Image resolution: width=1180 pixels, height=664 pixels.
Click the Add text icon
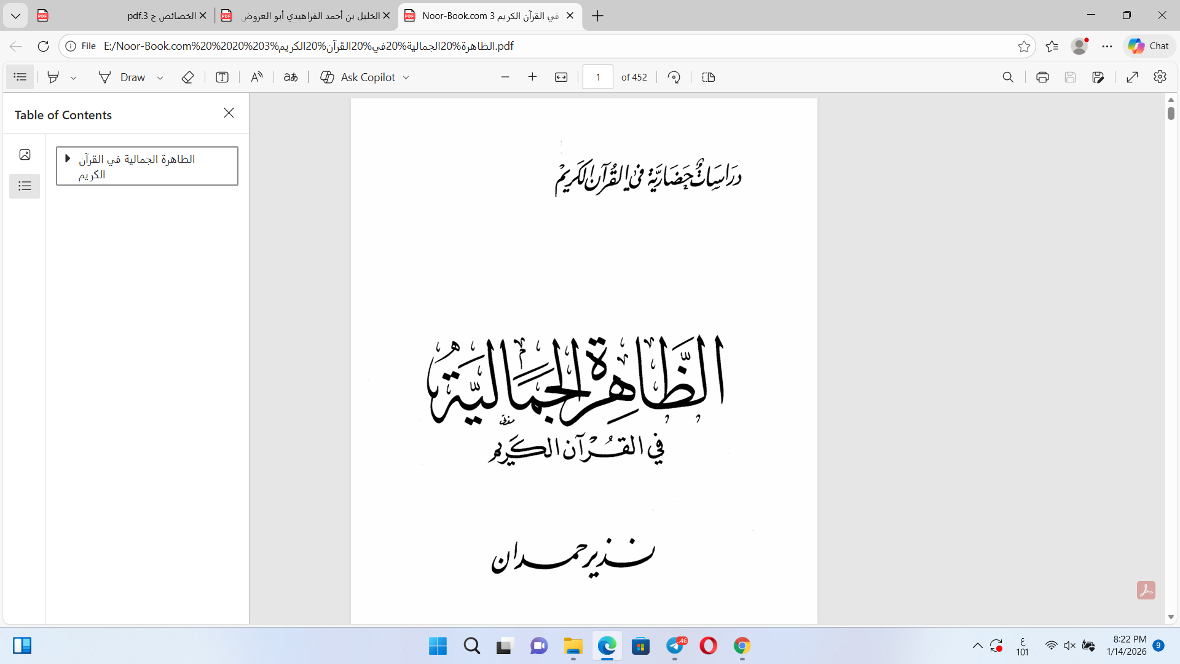pos(222,77)
